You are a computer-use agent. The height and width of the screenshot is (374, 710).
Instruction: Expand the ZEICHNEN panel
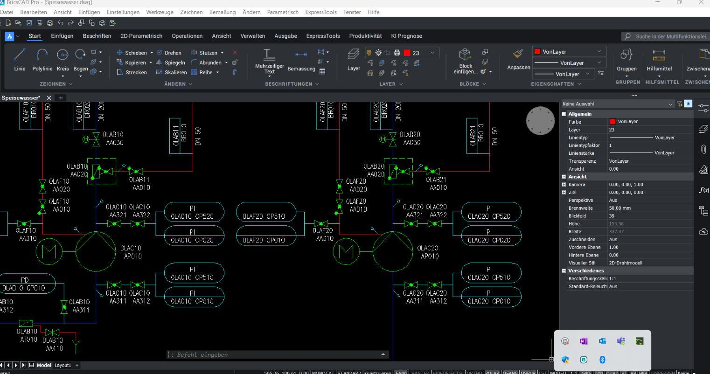56,84
